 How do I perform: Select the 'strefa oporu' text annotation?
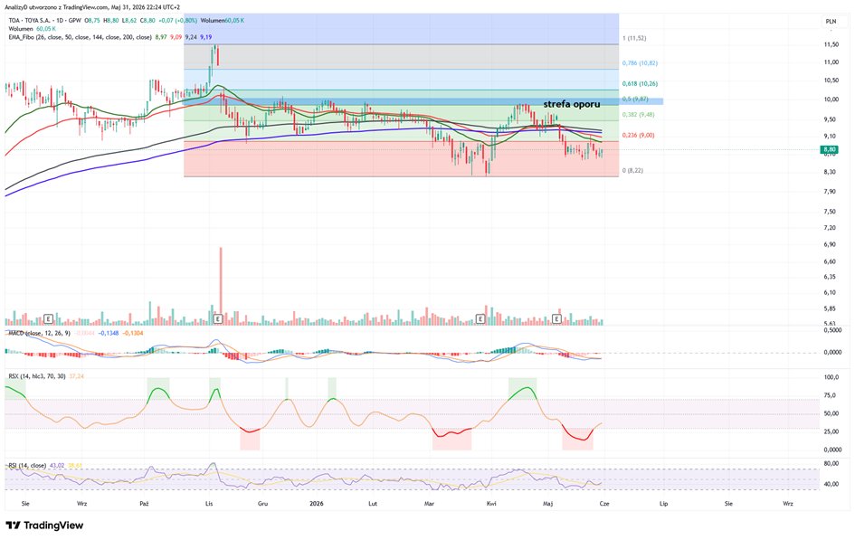click(572, 104)
